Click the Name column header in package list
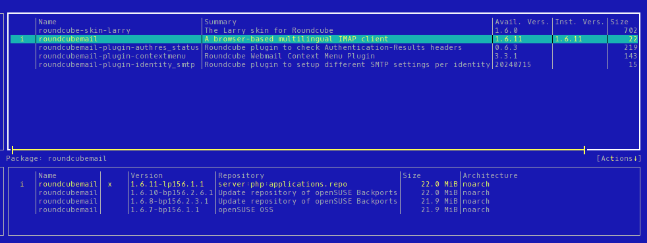This screenshot has height=243, width=647. 47,22
